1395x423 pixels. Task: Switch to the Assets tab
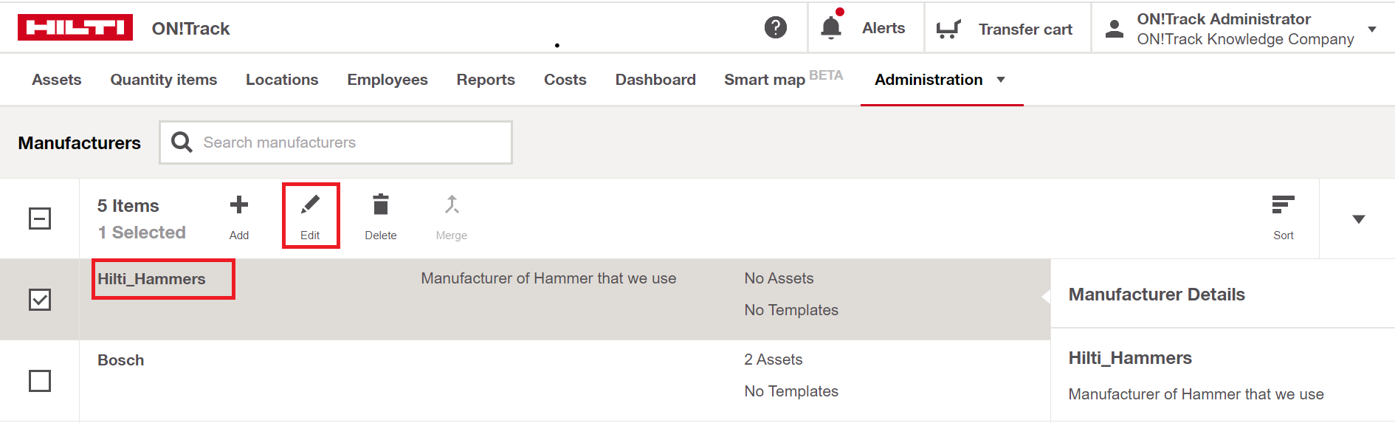(x=57, y=80)
